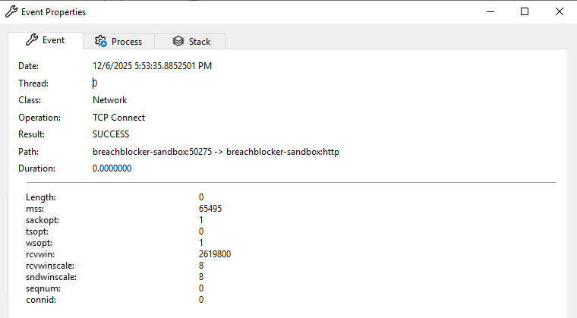Click the gear icon on the Process tab
The image size is (577, 318).
(x=99, y=42)
